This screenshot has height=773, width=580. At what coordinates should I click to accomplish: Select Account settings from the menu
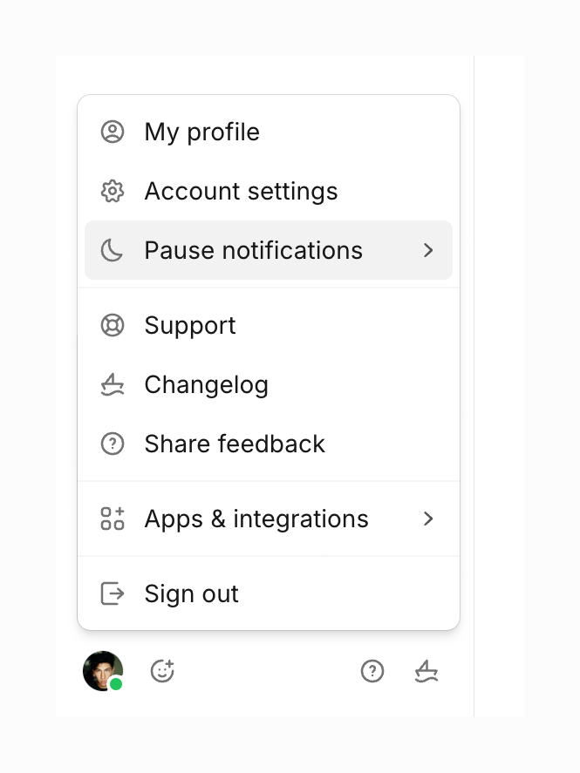(x=241, y=191)
